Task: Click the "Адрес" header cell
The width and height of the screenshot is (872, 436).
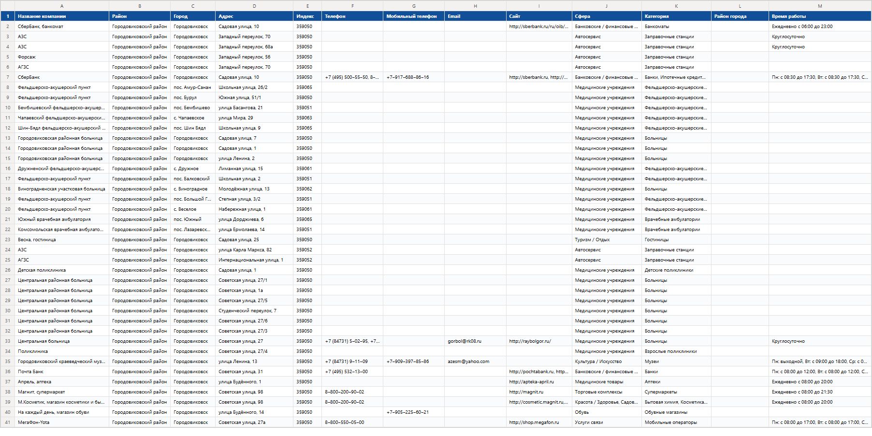Action: [x=254, y=16]
